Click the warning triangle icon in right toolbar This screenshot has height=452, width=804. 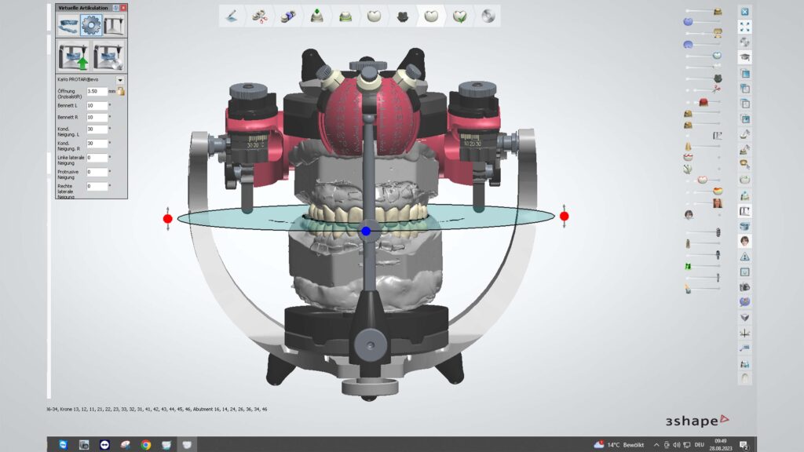pos(744,257)
